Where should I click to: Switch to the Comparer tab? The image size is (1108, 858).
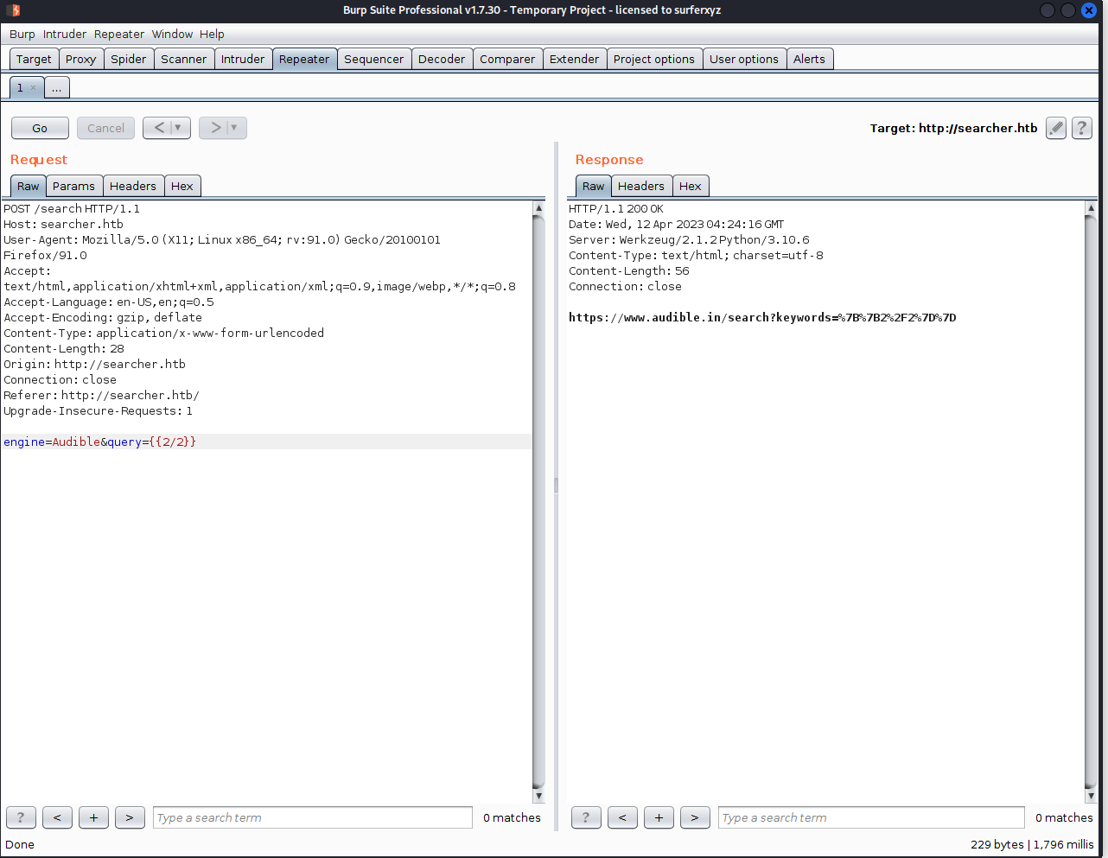click(x=507, y=59)
